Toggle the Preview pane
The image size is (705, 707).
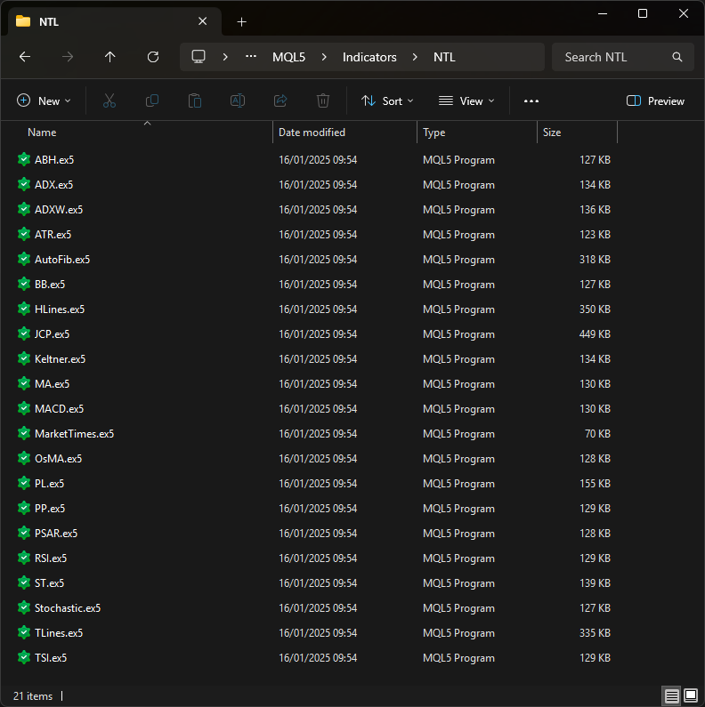(655, 101)
